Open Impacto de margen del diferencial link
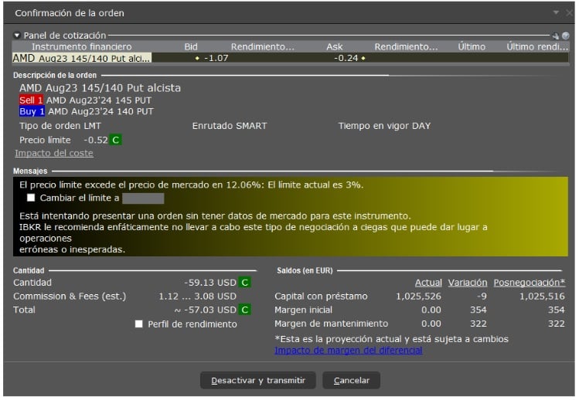The height and width of the screenshot is (400, 579). (348, 350)
